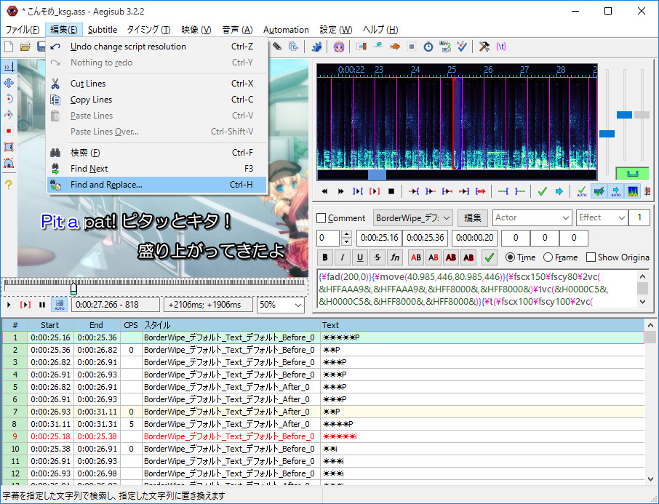The height and width of the screenshot is (504, 659).
Task: Select the standard crosshair video tool
Action: (9, 67)
